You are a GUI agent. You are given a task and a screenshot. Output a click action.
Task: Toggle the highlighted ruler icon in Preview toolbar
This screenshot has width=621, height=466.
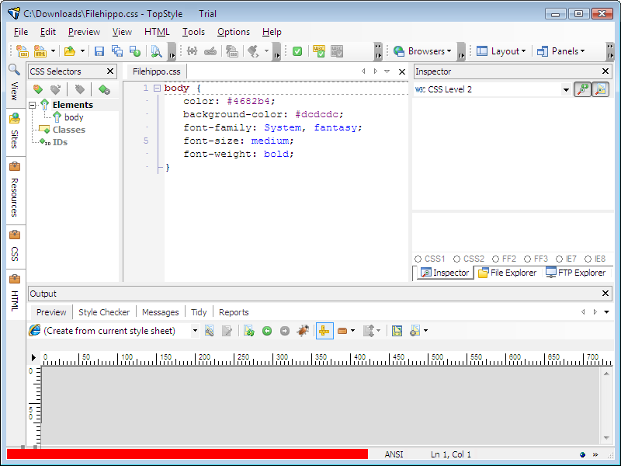click(324, 331)
